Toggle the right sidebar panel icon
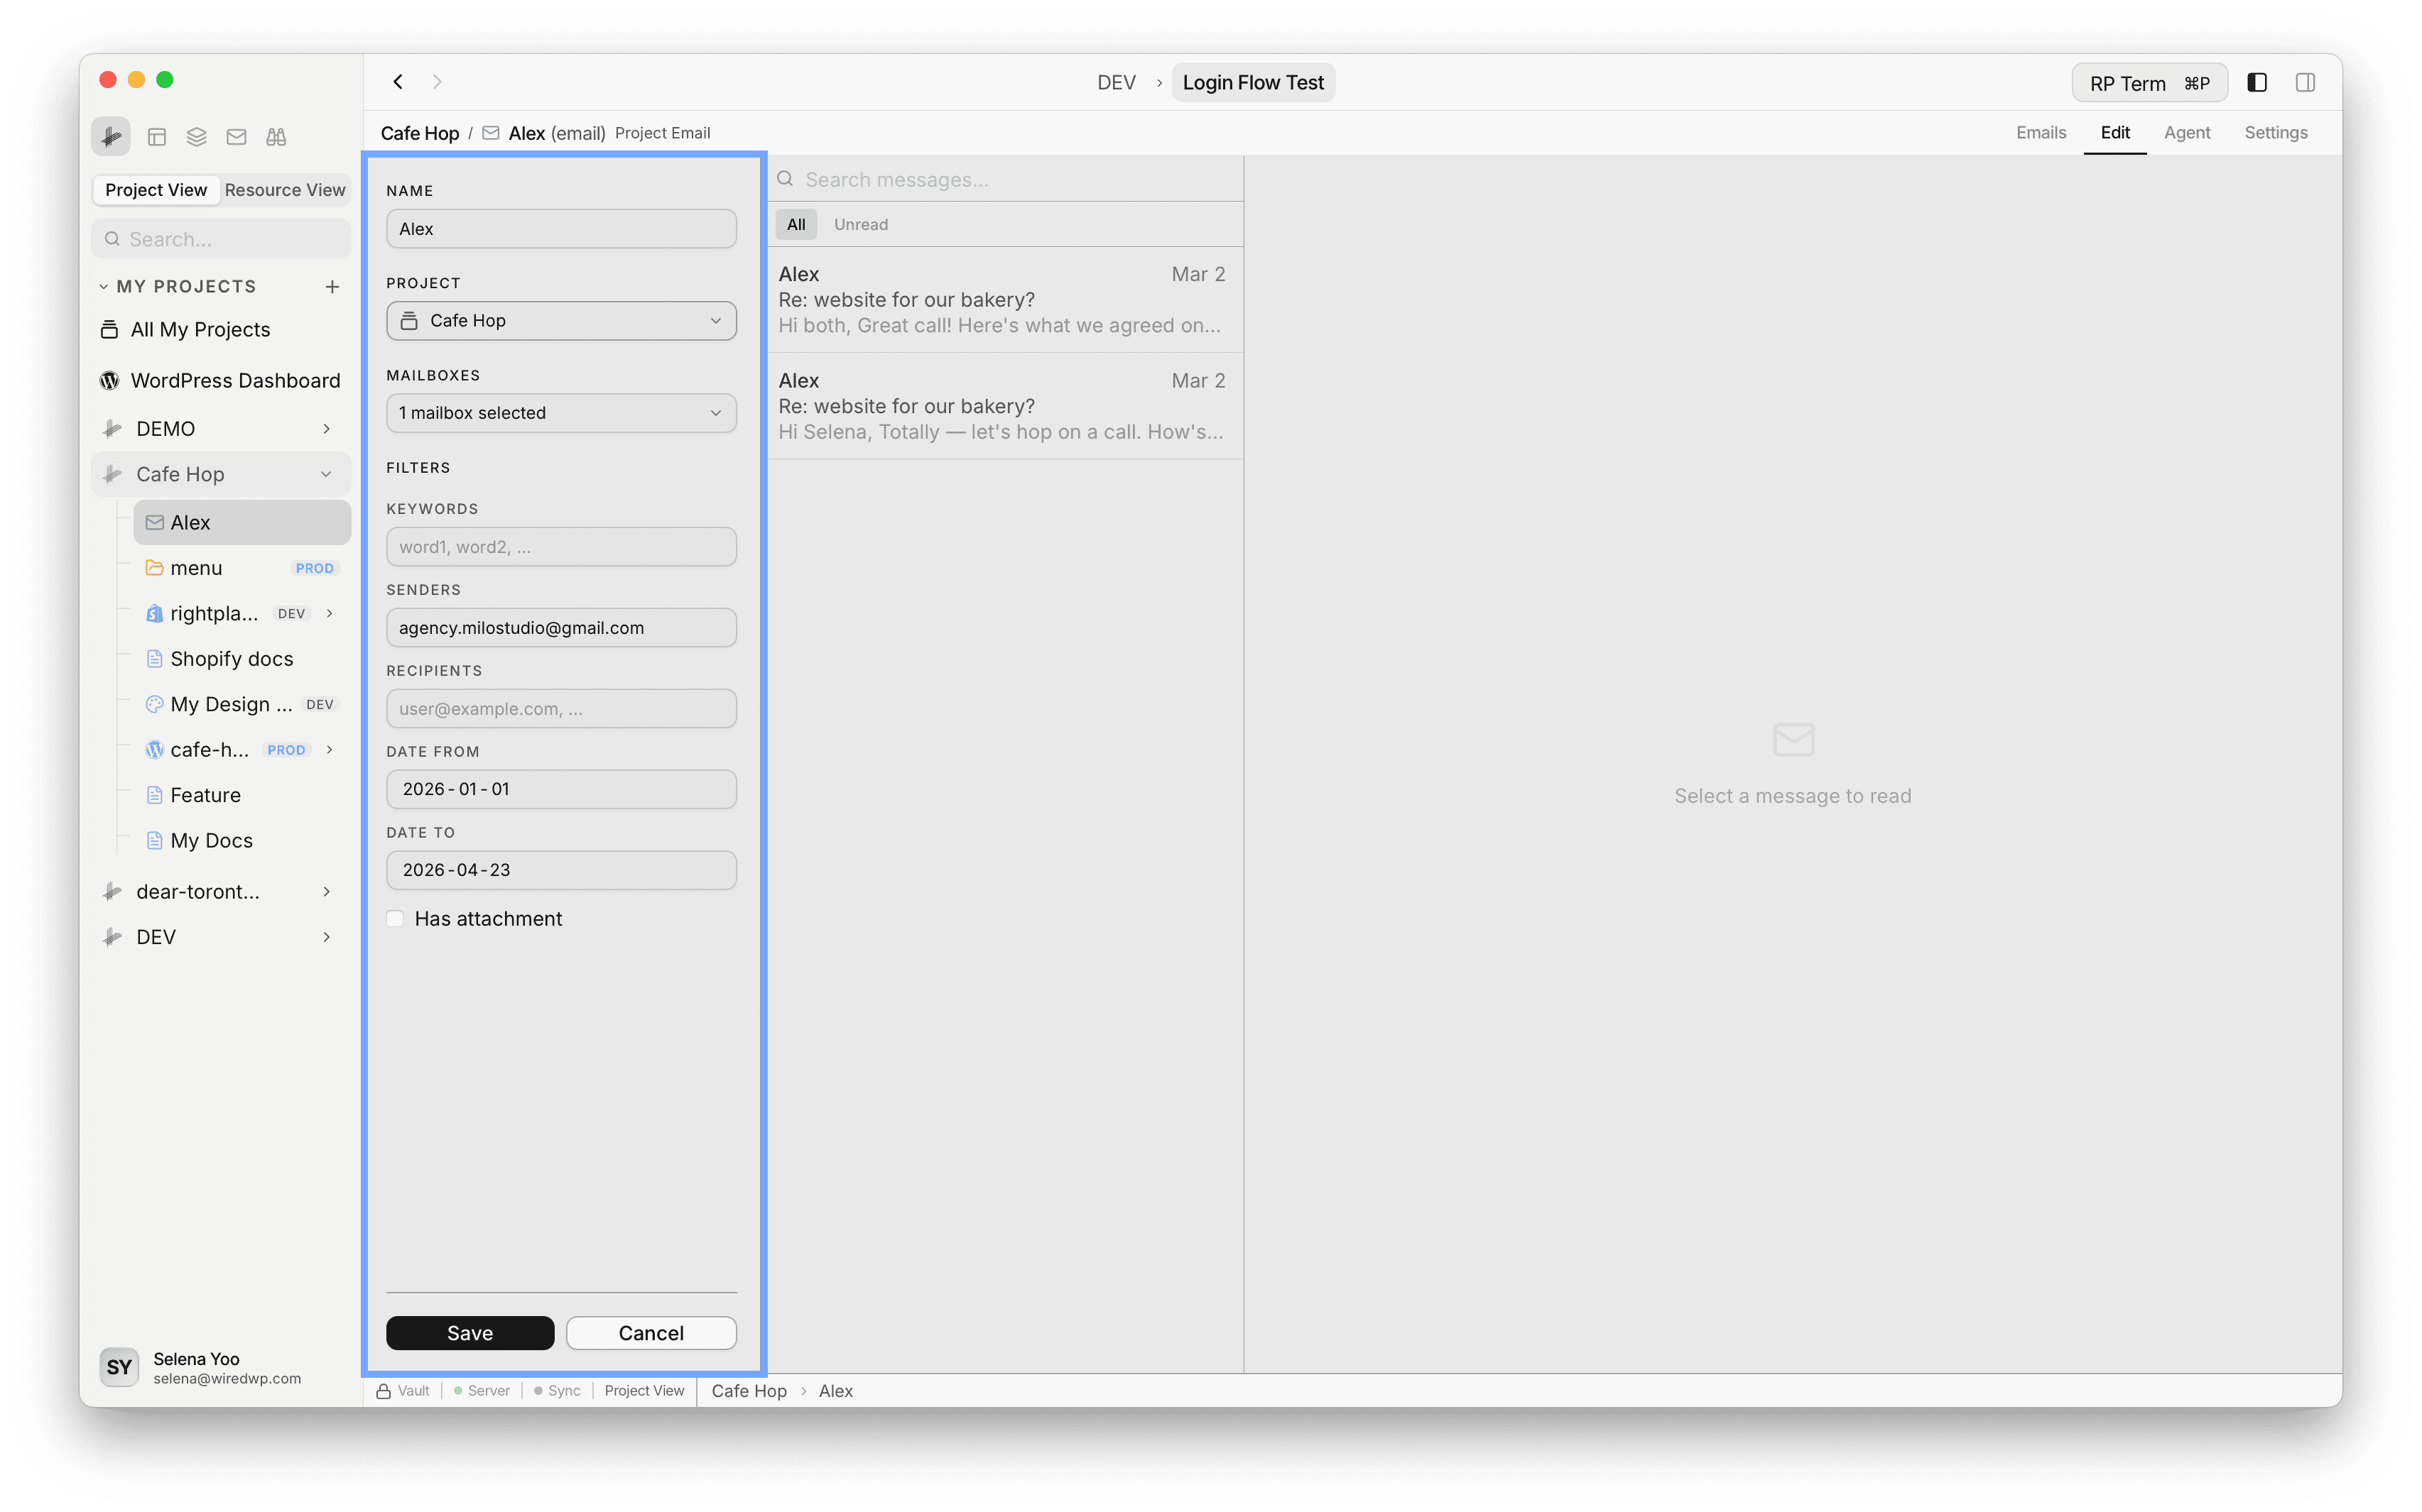2422x1512 pixels. pyautogui.click(x=2305, y=83)
